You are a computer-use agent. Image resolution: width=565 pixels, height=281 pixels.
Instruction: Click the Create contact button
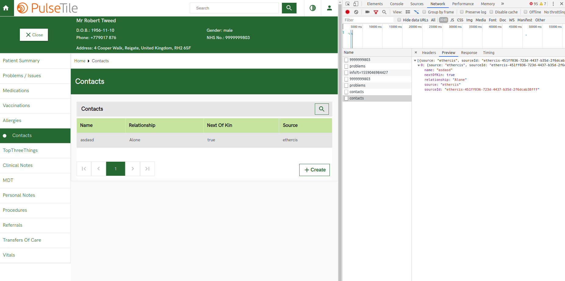click(315, 170)
